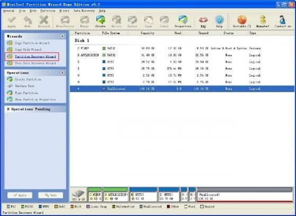The width and height of the screenshot is (296, 216).
Task: Select the C: WINXP partition row
Action: point(182,48)
